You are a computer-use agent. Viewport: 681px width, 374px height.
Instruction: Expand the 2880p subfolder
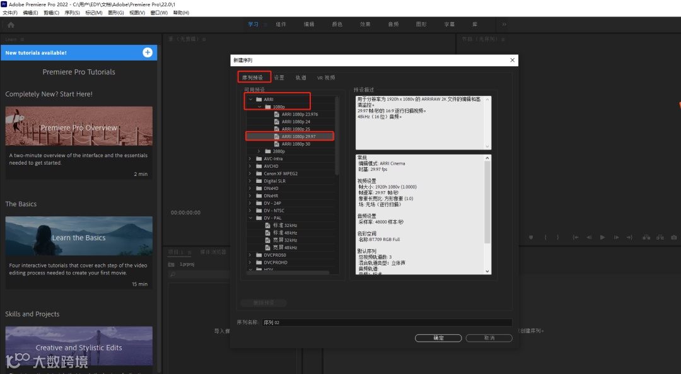click(x=259, y=151)
